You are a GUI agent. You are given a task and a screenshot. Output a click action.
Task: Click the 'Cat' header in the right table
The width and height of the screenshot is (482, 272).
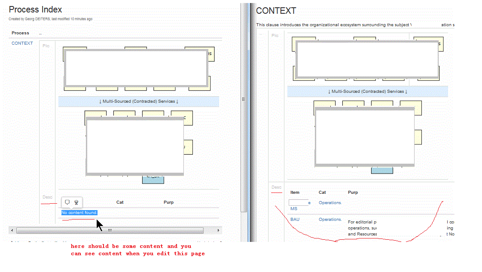[322, 193]
